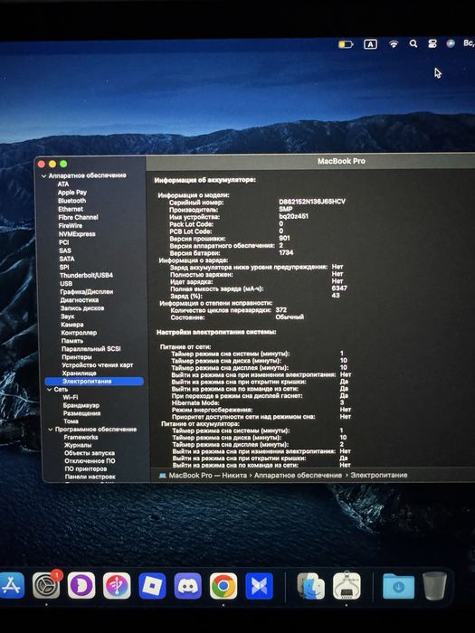The height and width of the screenshot is (633, 475).
Task: Select Wi-Fi under Сеть in the sidebar
Action: (x=71, y=397)
